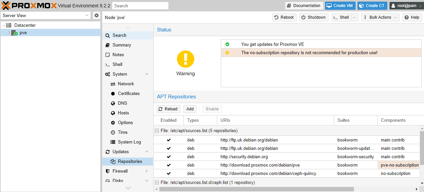Click the Create VM button
Viewport: 424px width, 192px height.
point(340,6)
